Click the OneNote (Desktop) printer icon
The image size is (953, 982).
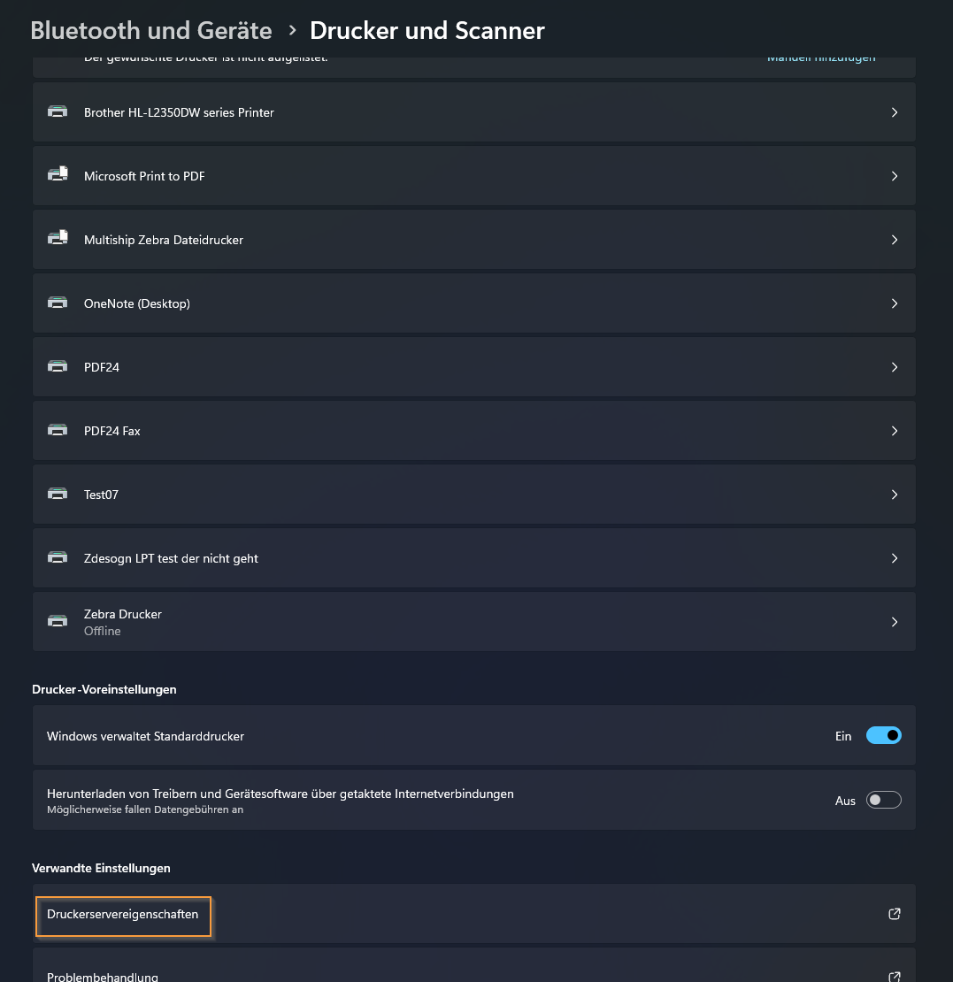point(57,303)
